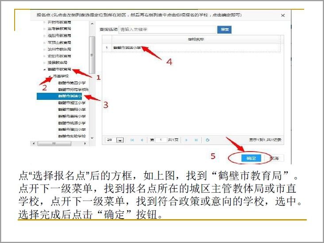Select the 市直学校 tree entry

click(x=61, y=76)
